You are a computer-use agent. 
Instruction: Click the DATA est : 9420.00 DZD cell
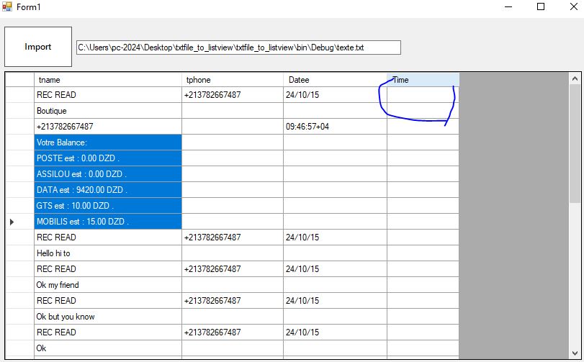click(107, 190)
